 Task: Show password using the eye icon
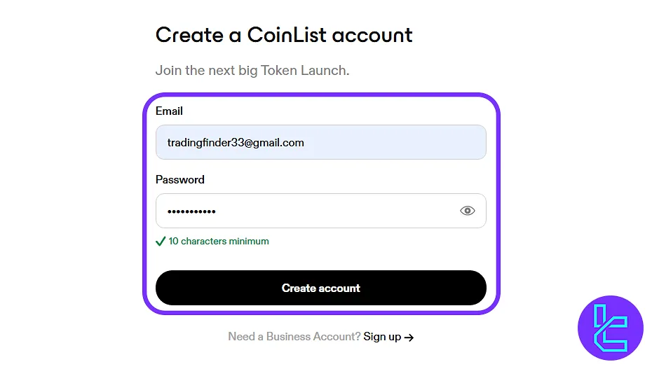468,211
